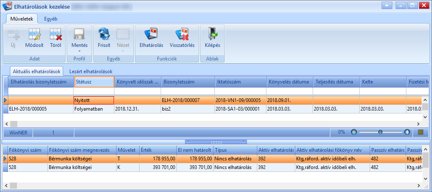The width and height of the screenshot is (432, 192).
Task: Click the splitter's left collapse arrow
Action: pyautogui.click(x=188, y=142)
